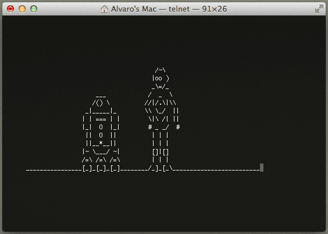Close the telnet window with red button

tap(10, 9)
